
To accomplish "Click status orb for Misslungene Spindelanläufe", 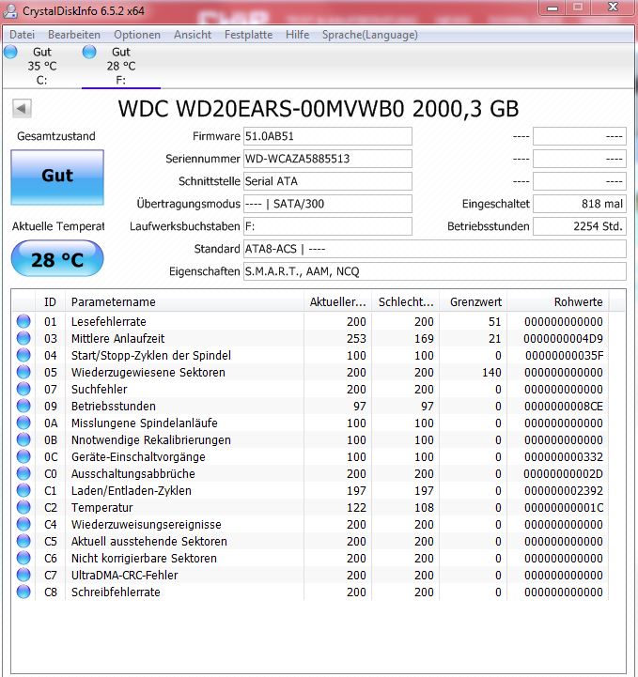I will [23, 423].
